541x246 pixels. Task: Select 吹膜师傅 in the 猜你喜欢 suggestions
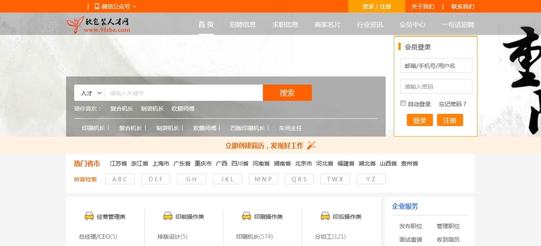tap(183, 109)
